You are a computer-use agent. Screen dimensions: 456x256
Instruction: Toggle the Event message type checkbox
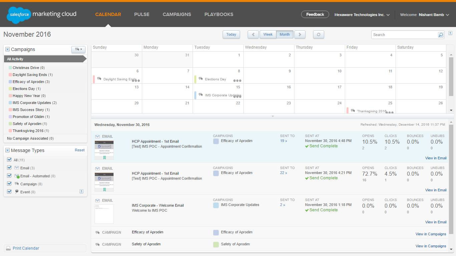9,192
